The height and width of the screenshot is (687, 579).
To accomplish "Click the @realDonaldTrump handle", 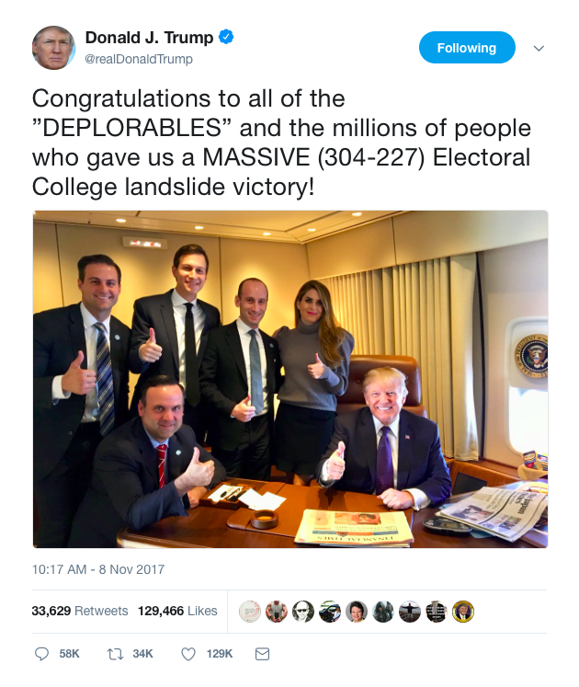I will pos(139,59).
